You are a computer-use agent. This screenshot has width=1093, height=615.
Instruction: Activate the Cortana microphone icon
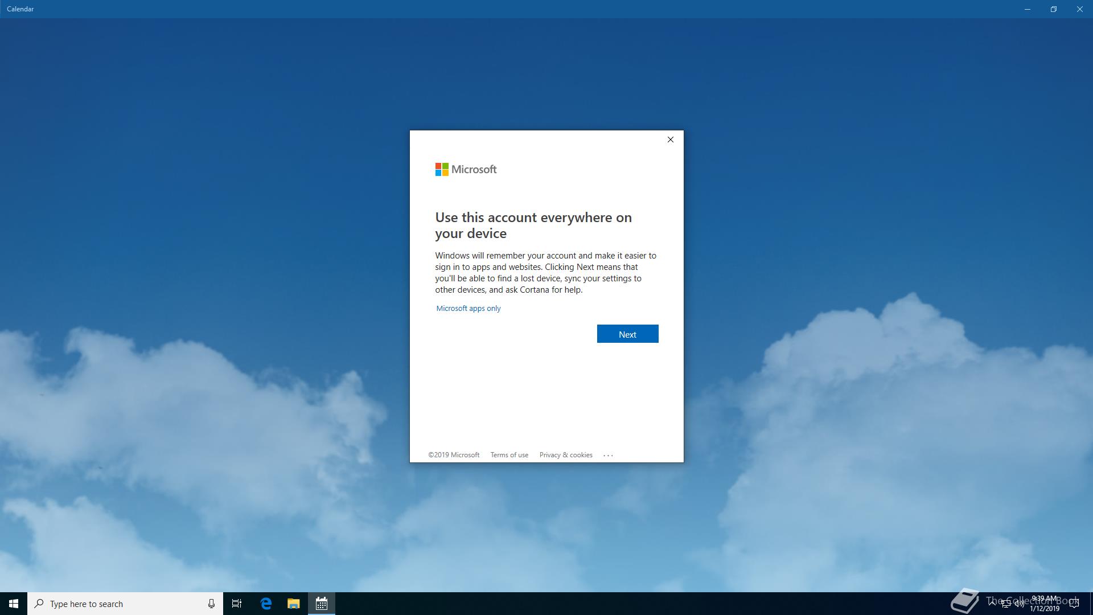(x=211, y=604)
